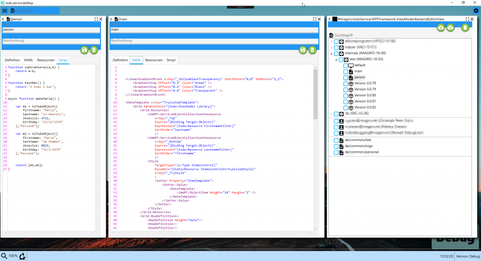The width and height of the screenshot is (481, 261).
Task: Go back using the arrow in main panel
Action: coord(111,19)
